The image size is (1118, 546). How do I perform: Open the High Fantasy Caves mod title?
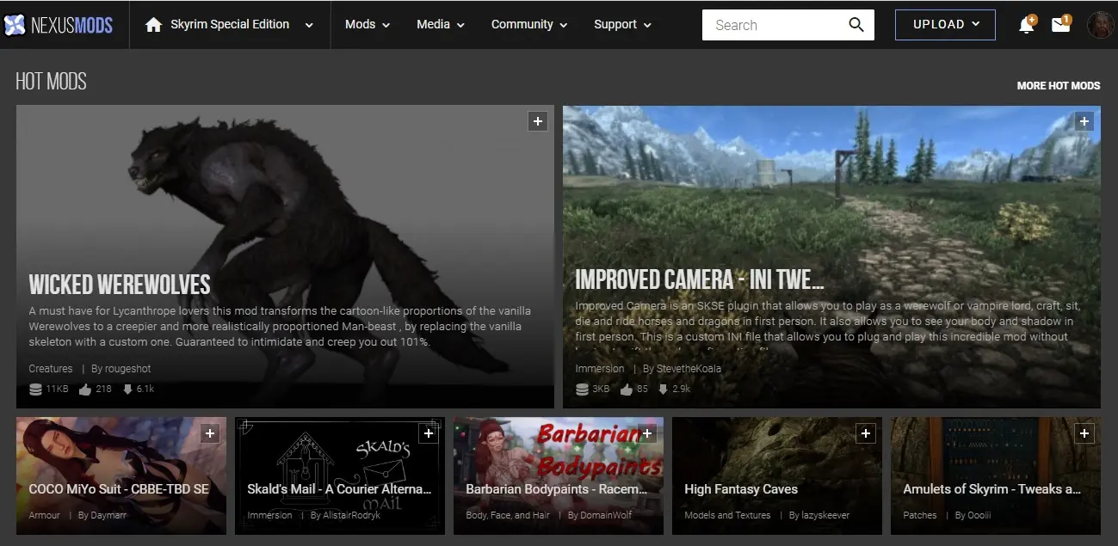click(741, 489)
